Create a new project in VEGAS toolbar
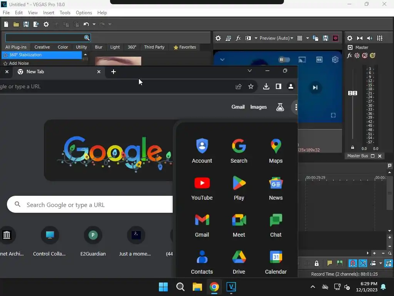This screenshot has height=296, width=394. click(6, 24)
